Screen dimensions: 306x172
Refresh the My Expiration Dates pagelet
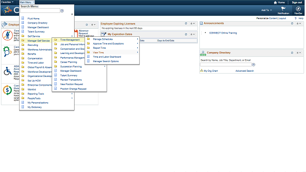(x=186, y=34)
